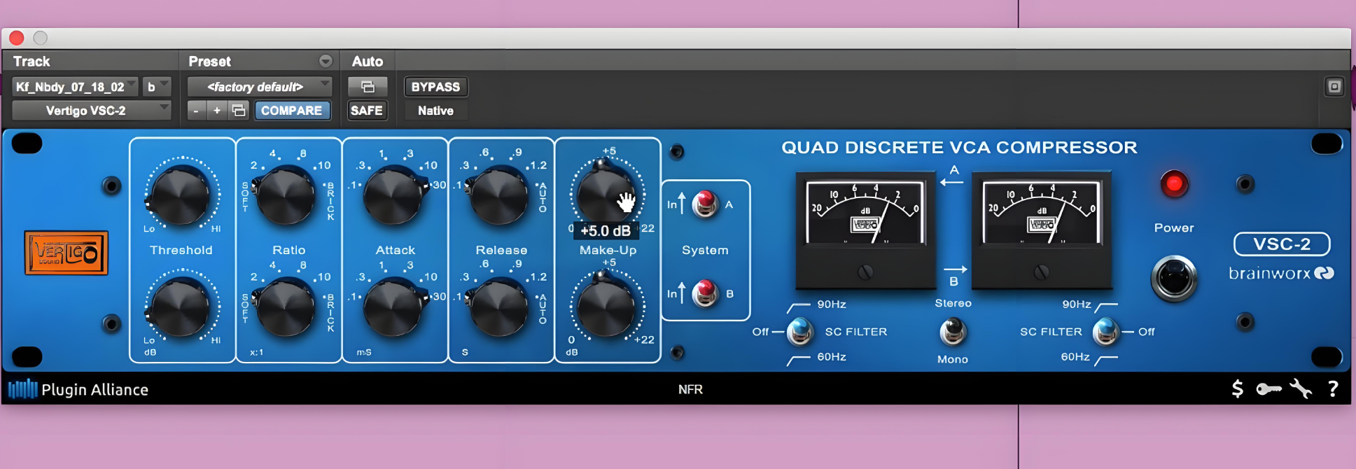Open the Plugin Alliance store dollar icon
The width and height of the screenshot is (1356, 469).
1237,389
